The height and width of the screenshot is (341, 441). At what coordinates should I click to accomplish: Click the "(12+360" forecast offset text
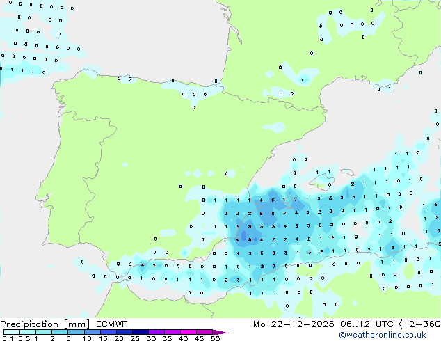tap(419, 324)
